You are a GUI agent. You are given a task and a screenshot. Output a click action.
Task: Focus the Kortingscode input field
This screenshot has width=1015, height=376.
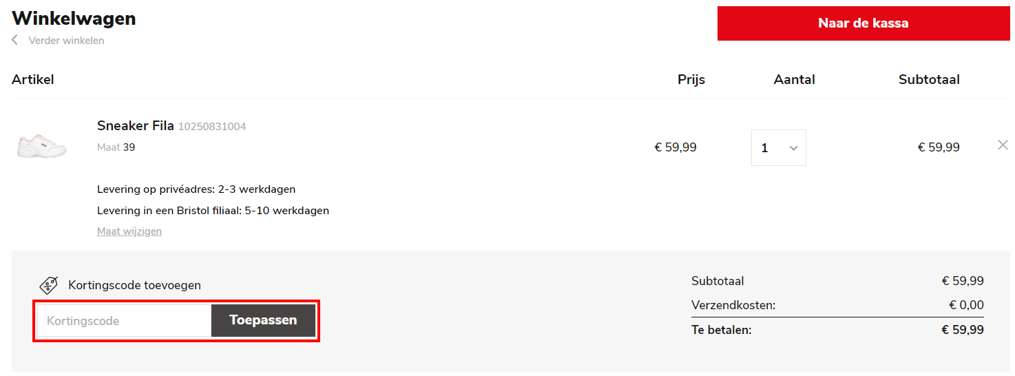click(124, 321)
